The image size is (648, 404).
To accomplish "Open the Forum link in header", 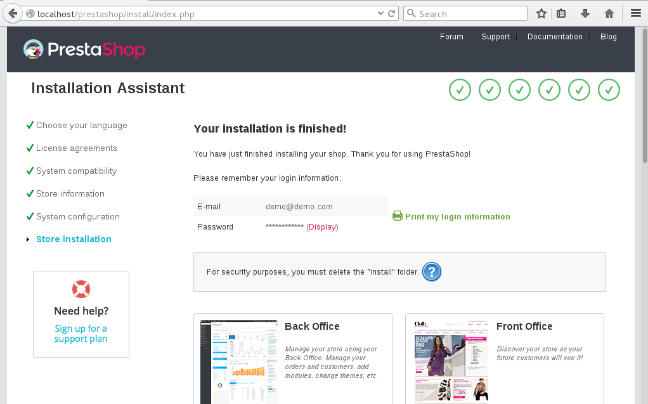I will (451, 36).
